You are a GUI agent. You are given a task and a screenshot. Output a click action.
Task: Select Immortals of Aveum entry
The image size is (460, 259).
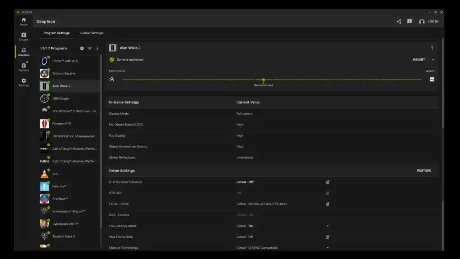tap(69, 211)
